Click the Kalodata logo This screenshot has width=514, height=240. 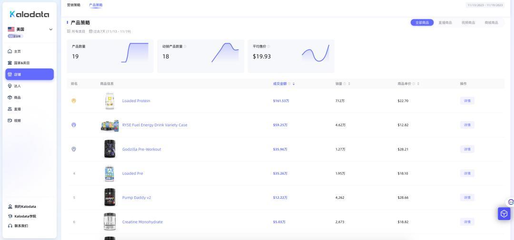pyautogui.click(x=29, y=14)
